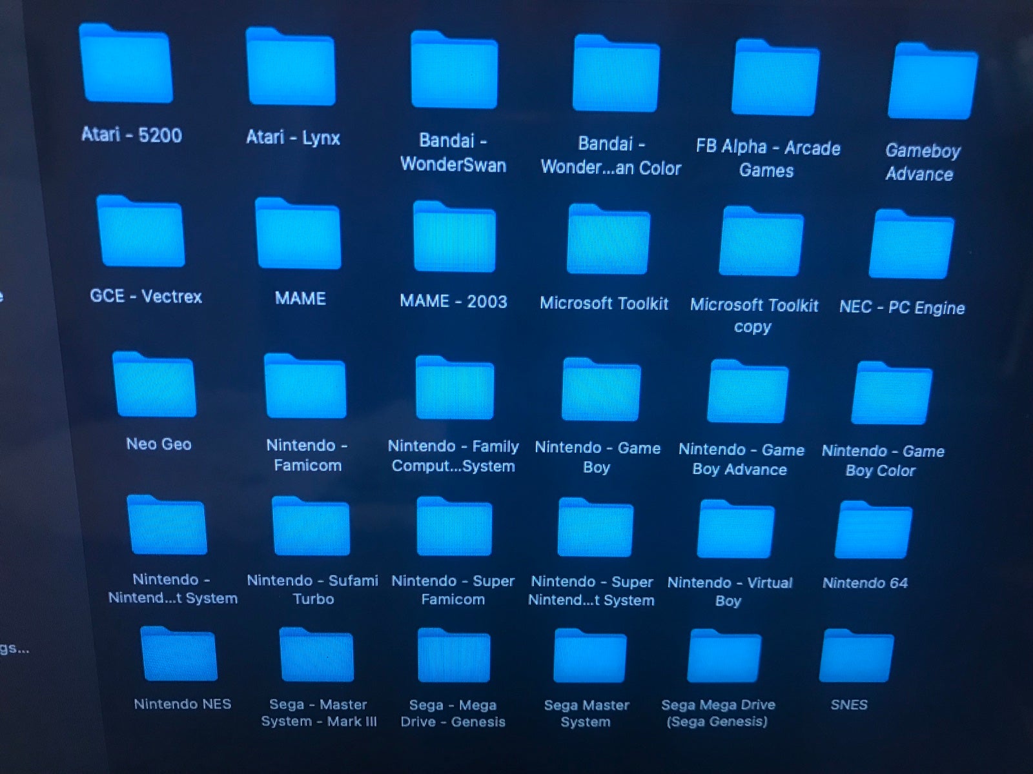1033x774 pixels.
Task: Click the 'Nintendo - Sufami Turbo' label
Action: pos(312,590)
